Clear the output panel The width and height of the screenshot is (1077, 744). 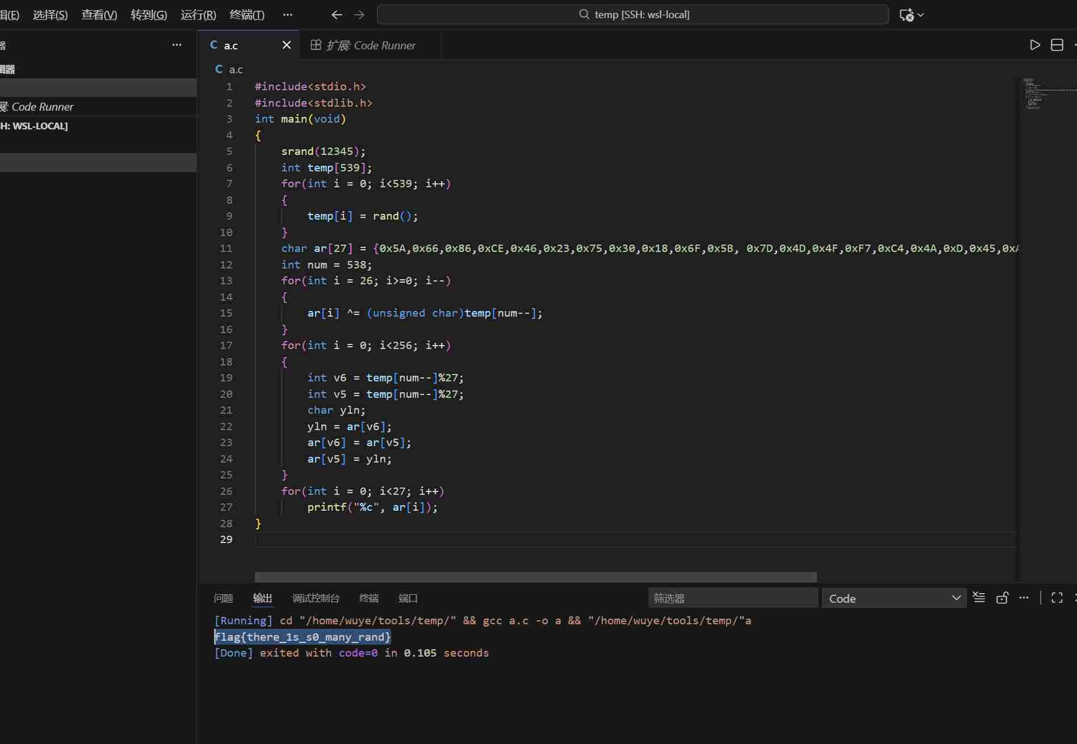(979, 598)
